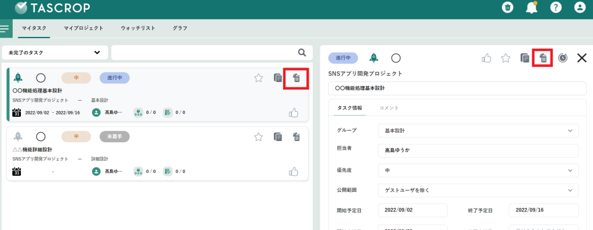Switch to ウォッチリスト tab
The image size is (593, 230).
pyautogui.click(x=138, y=28)
